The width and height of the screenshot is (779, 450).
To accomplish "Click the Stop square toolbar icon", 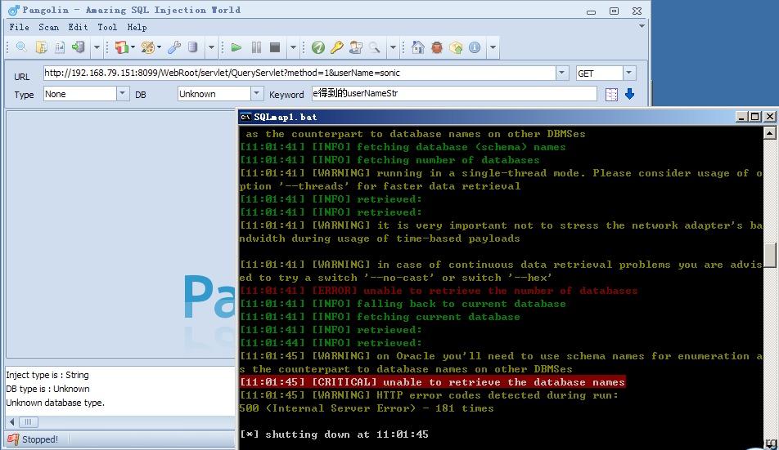I will point(275,48).
